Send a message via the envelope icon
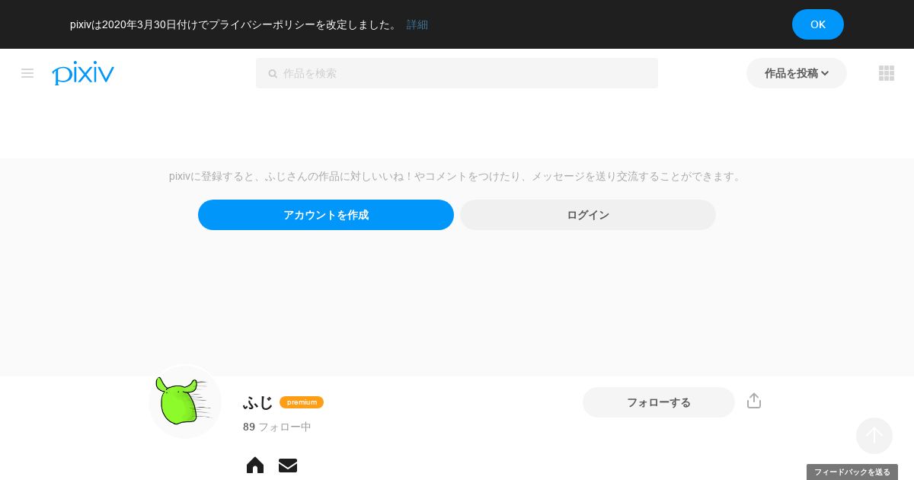 click(x=288, y=466)
